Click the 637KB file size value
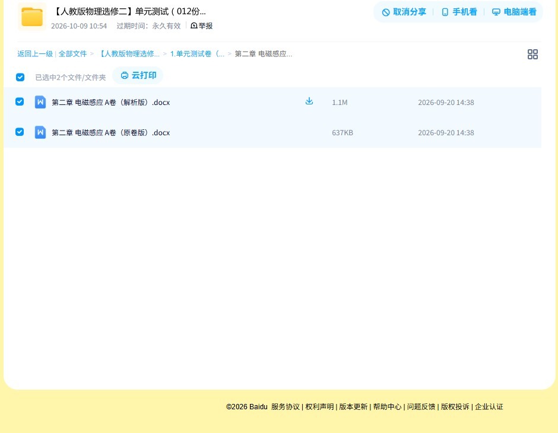558x433 pixels. 343,133
